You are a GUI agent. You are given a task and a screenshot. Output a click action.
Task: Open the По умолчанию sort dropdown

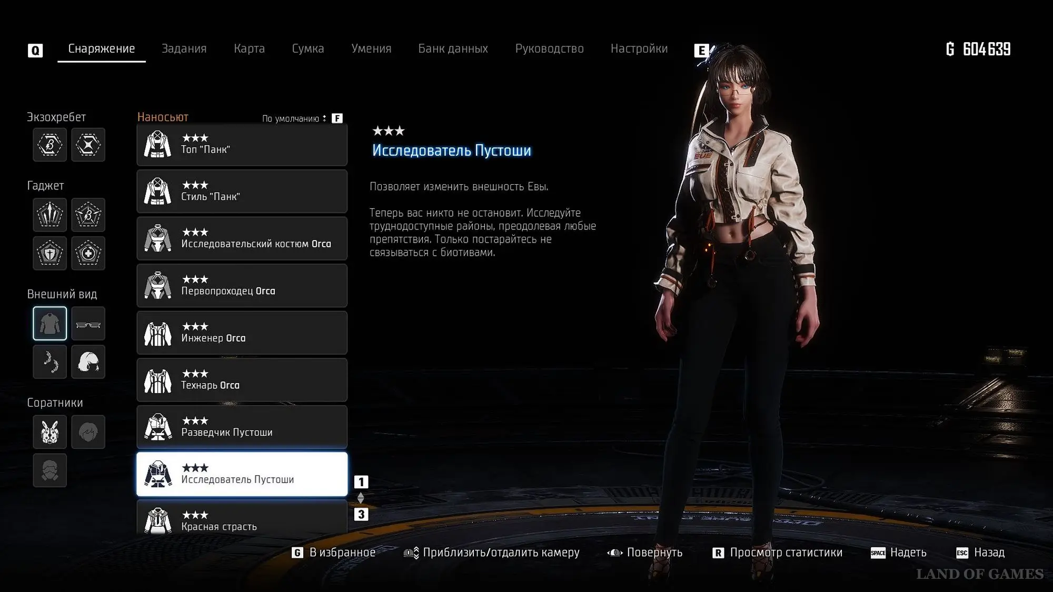point(294,118)
